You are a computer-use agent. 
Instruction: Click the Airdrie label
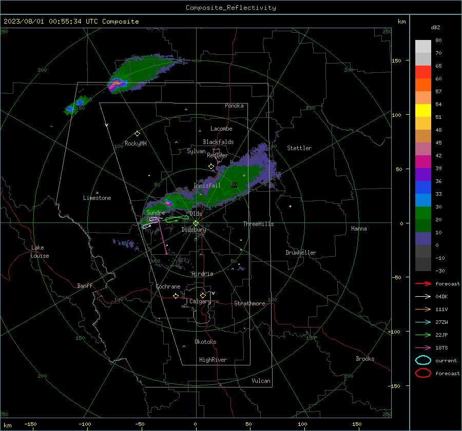pyautogui.click(x=202, y=274)
